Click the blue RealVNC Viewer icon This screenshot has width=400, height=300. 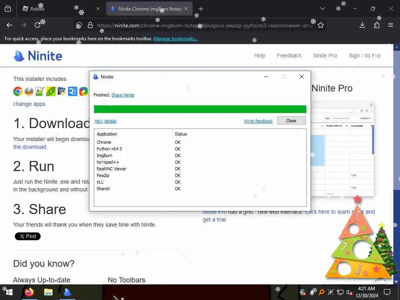tap(72, 91)
